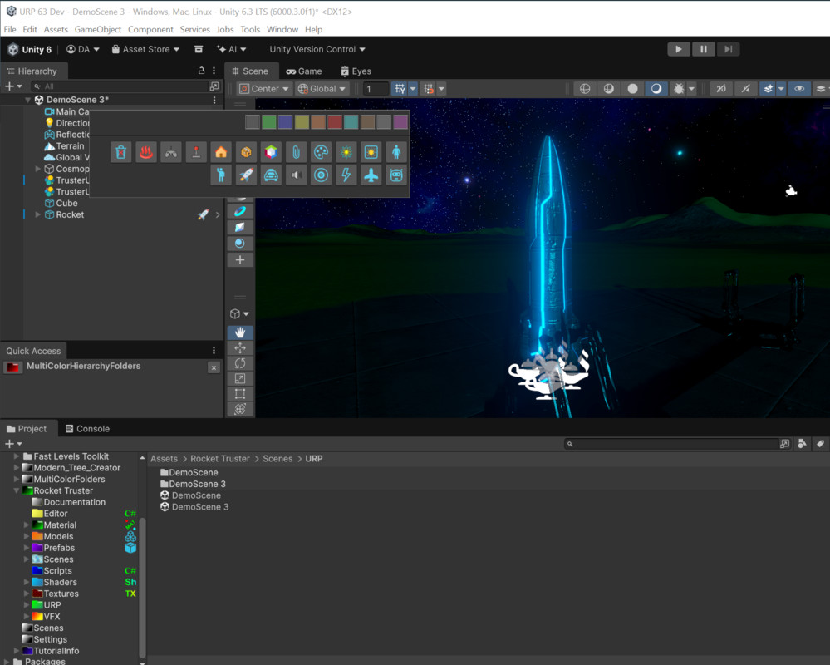Toggle the Hierarchy panel lock
This screenshot has height=665, width=830.
201,71
